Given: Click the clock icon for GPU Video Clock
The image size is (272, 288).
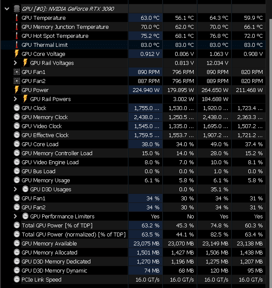Looking at the screenshot, I should coord(17,126).
